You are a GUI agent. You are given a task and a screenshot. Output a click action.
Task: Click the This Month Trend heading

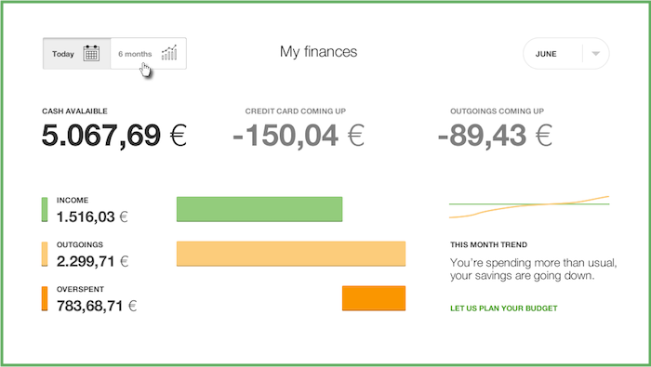(488, 244)
